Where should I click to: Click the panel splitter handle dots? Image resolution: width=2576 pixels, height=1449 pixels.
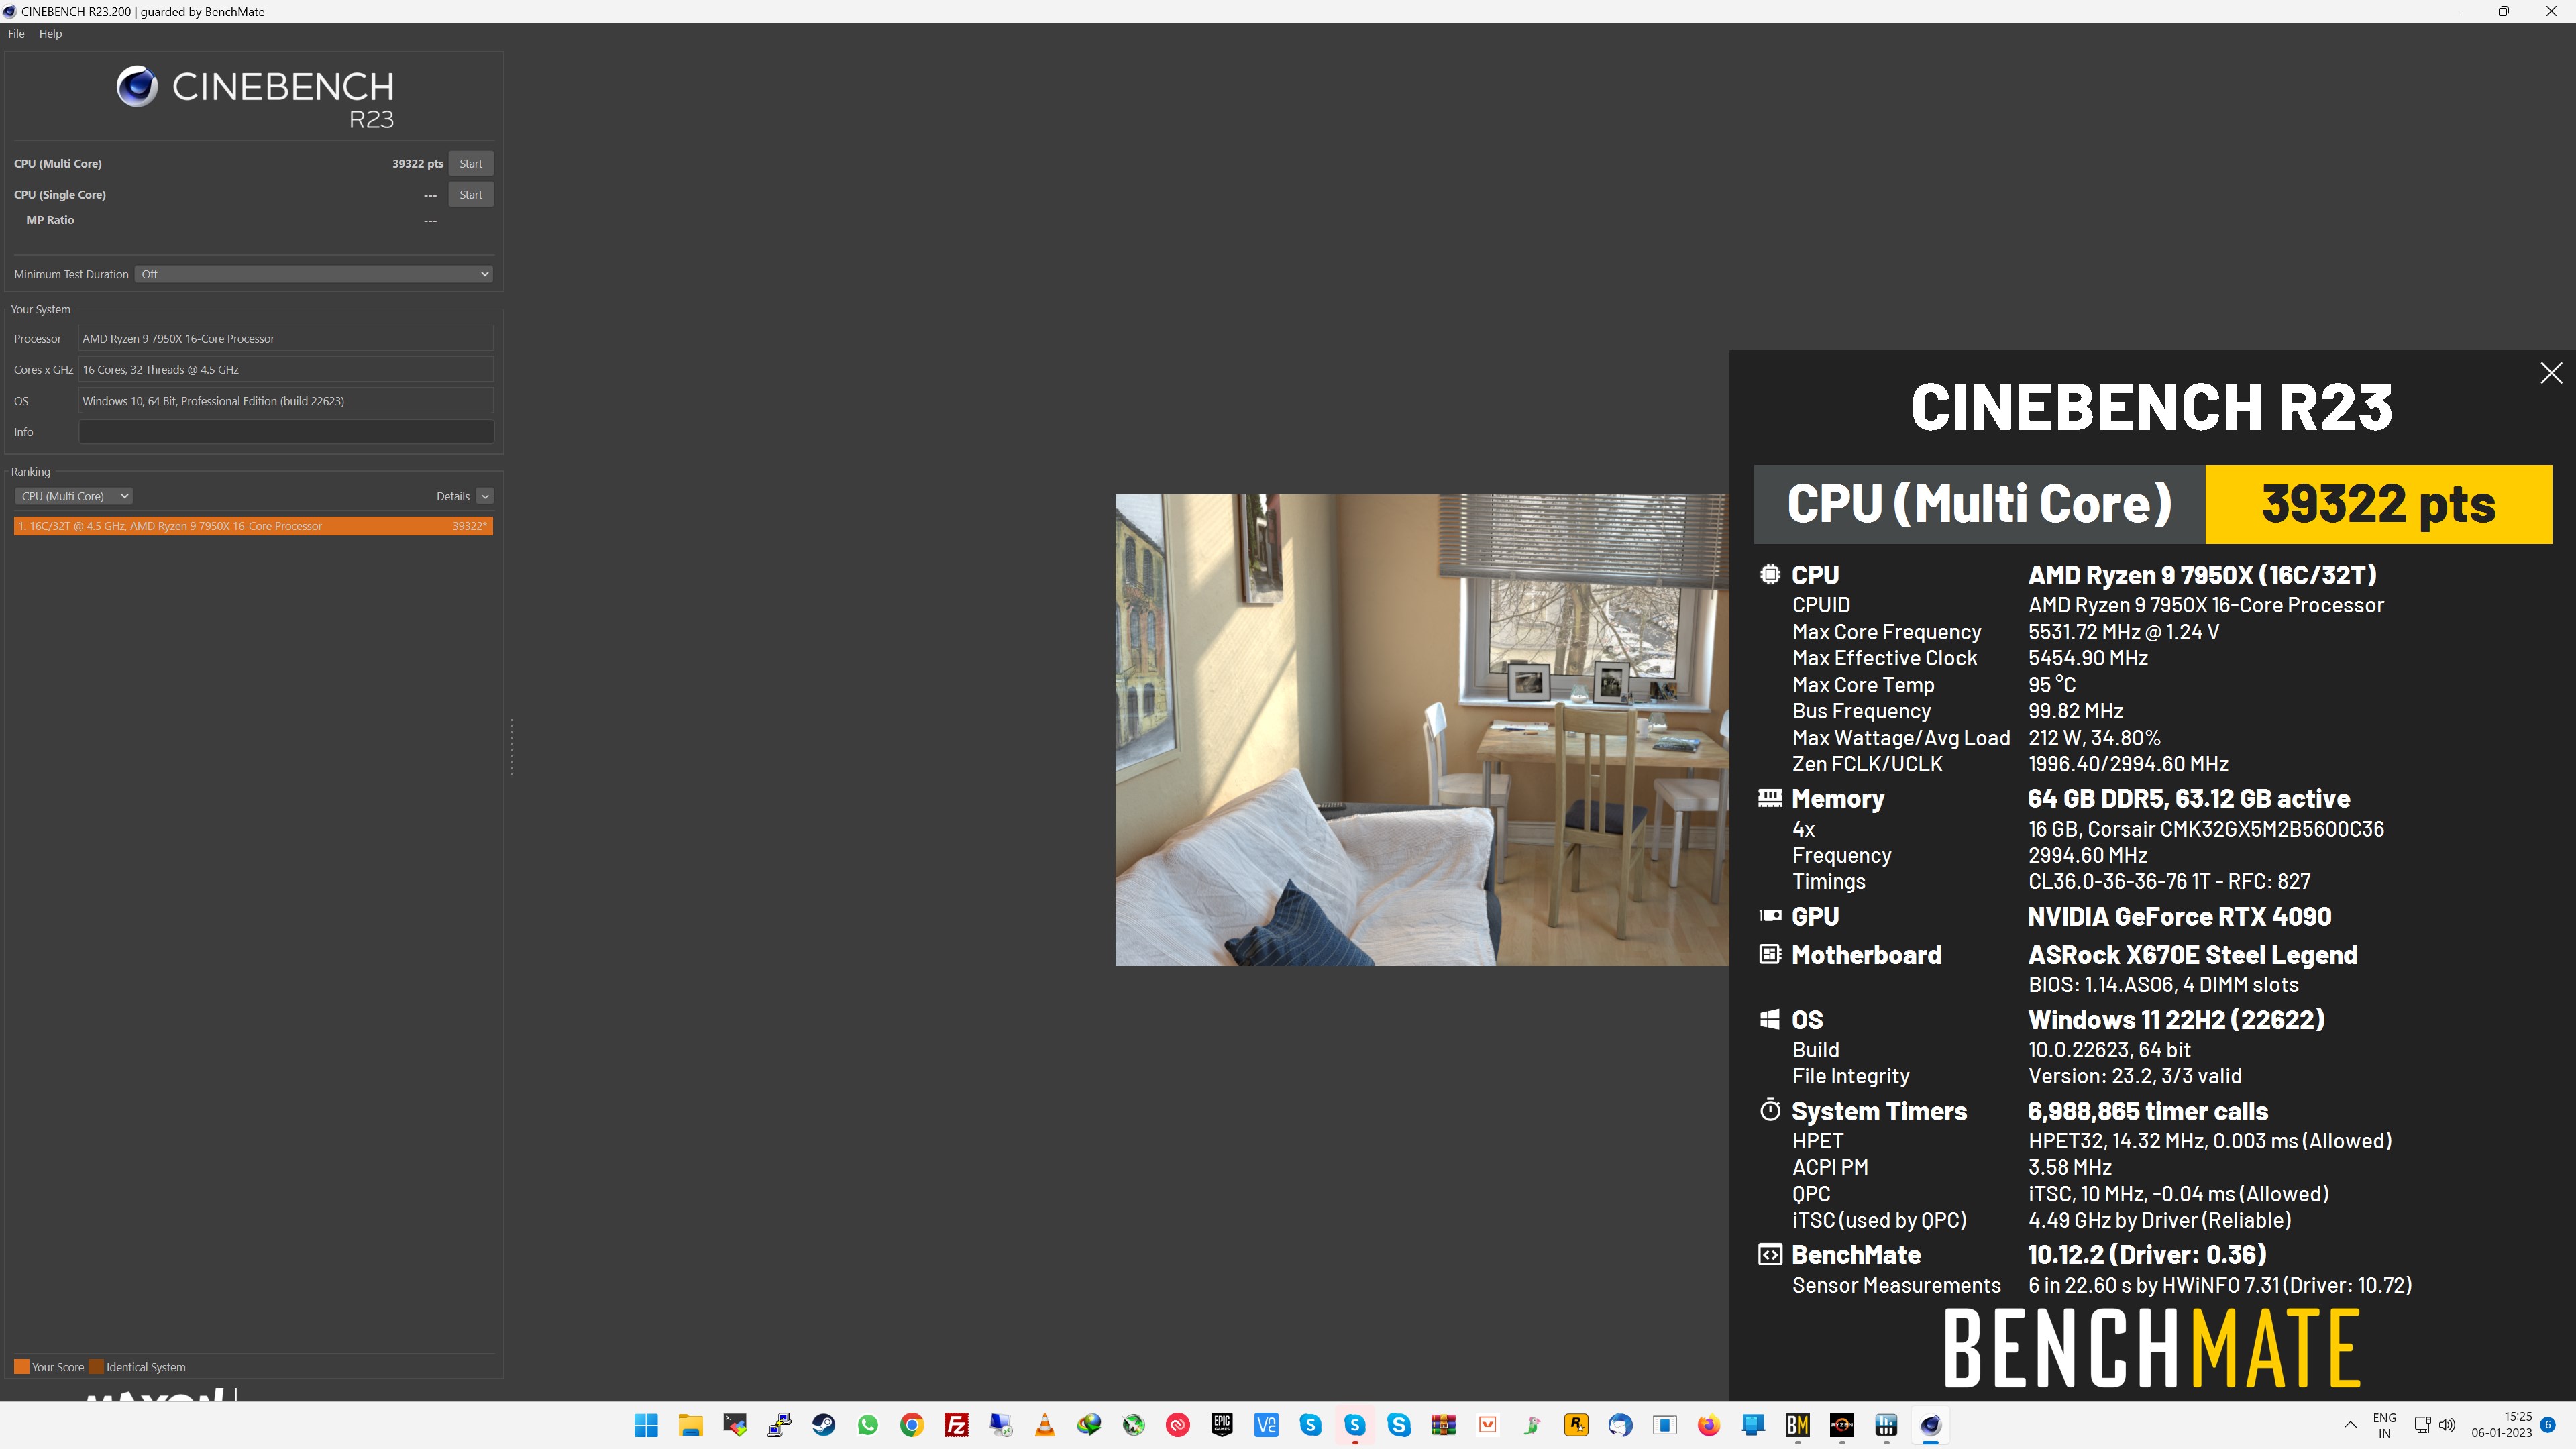click(512, 747)
